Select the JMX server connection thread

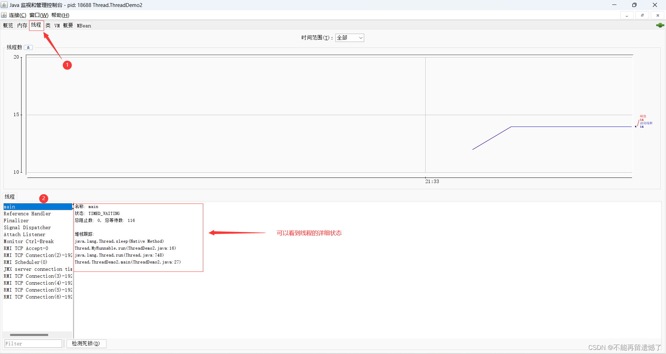tap(37, 269)
